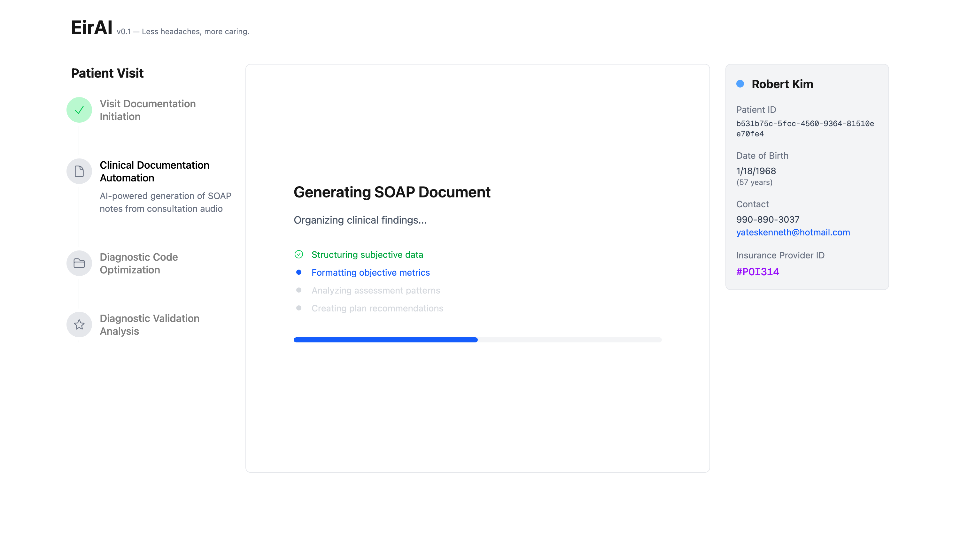
Task: Click the blue bullet beside Formatting objective metrics
Action: pyautogui.click(x=298, y=272)
